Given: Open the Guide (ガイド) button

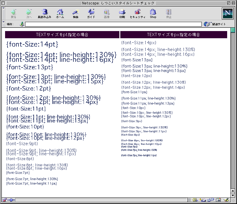Looking at the screenshot, I should tap(91, 14).
